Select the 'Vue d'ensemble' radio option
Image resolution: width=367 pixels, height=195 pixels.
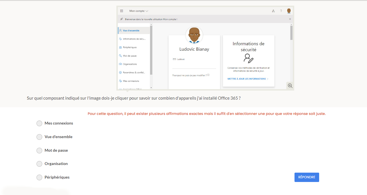point(39,137)
